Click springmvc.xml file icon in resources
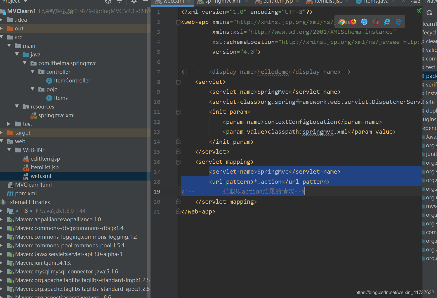This screenshot has height=298, width=437. tap(34, 115)
